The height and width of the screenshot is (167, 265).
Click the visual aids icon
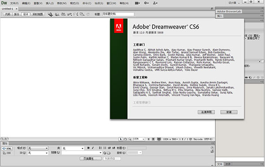tap(82, 15)
